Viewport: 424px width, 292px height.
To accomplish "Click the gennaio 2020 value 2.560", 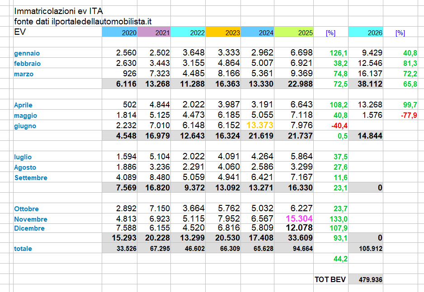I will (x=126, y=53).
